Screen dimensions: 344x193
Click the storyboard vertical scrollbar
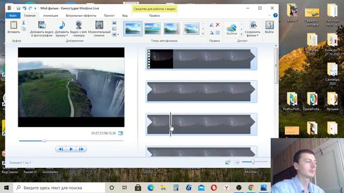[276, 65]
